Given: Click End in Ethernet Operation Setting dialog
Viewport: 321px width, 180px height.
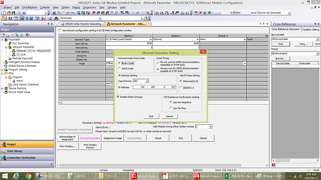Looking at the screenshot, I should [151, 116].
